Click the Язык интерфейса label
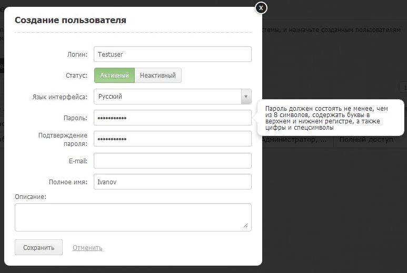407x273 pixels. coord(59,97)
